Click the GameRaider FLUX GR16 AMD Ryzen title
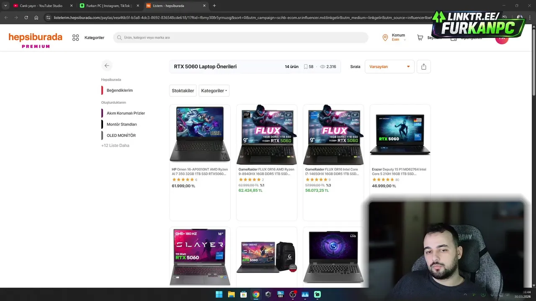 click(x=267, y=171)
